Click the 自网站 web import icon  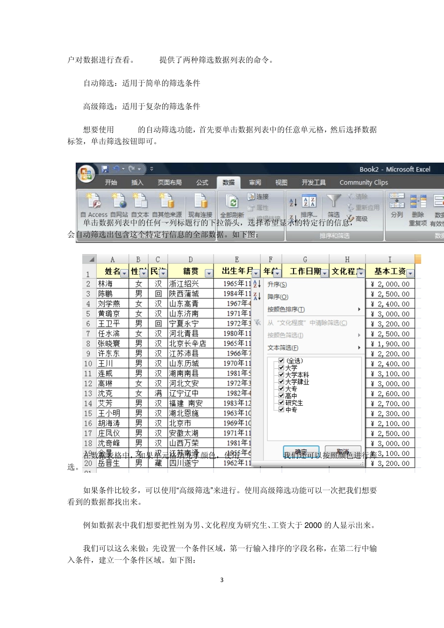(x=119, y=201)
